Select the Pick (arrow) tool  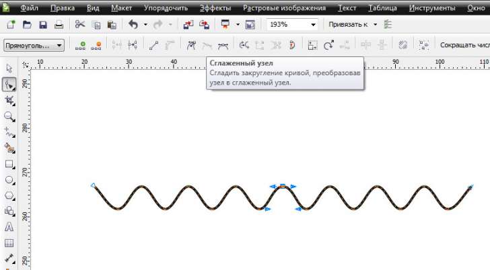(x=9, y=68)
